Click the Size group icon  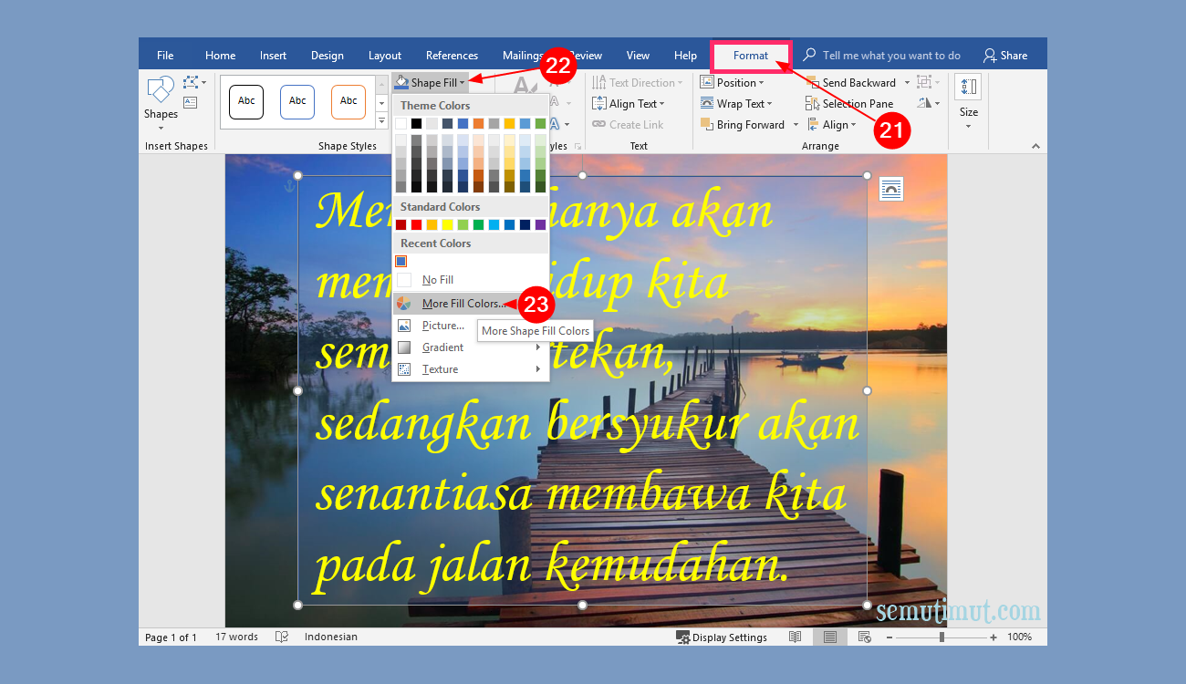968,88
